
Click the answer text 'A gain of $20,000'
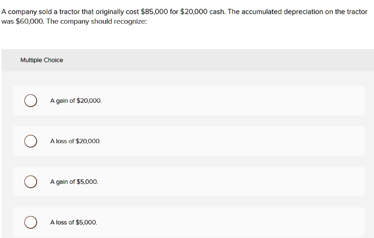(x=76, y=101)
